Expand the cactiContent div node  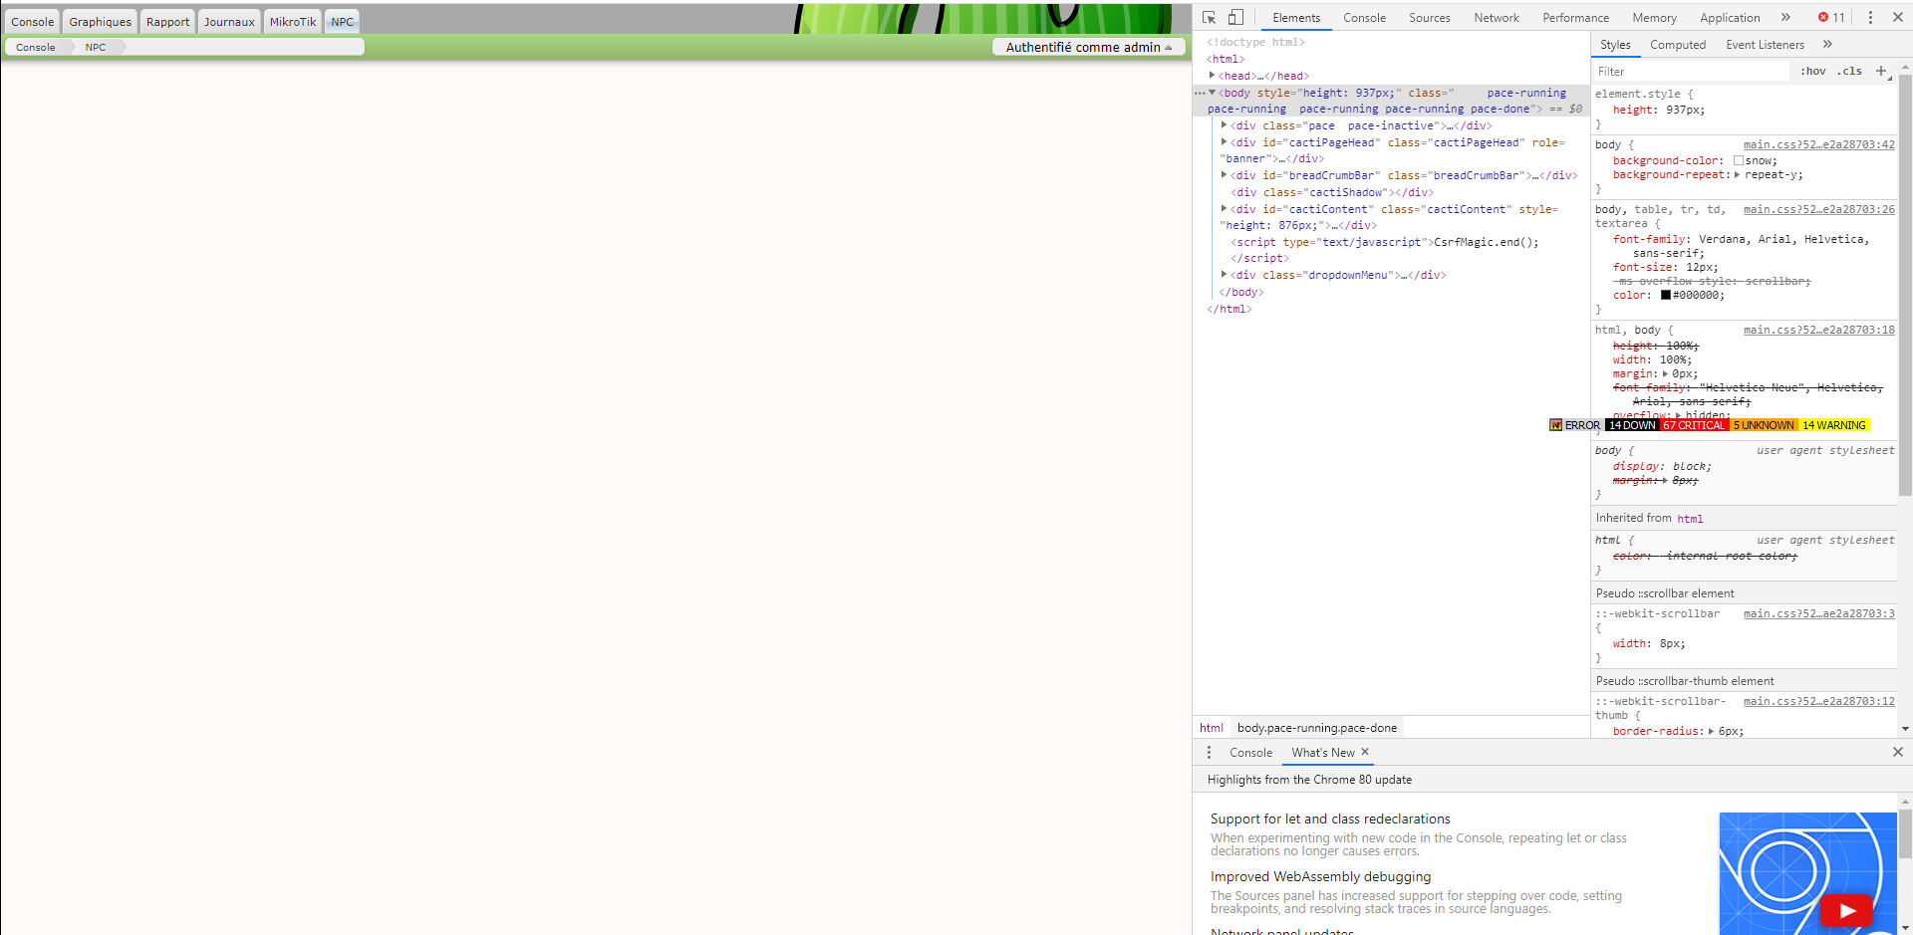tap(1225, 209)
